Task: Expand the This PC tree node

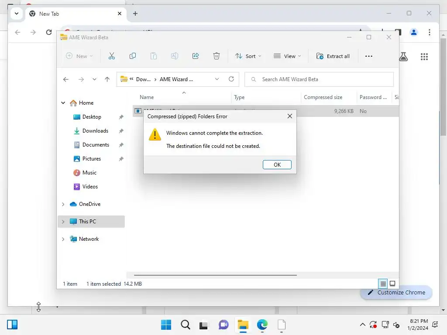Action: tap(63, 222)
